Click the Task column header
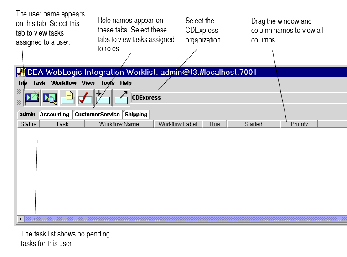Screen dimensions: 347x257 point(62,124)
